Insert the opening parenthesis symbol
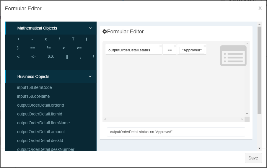The image size is (267, 168). pos(87,39)
